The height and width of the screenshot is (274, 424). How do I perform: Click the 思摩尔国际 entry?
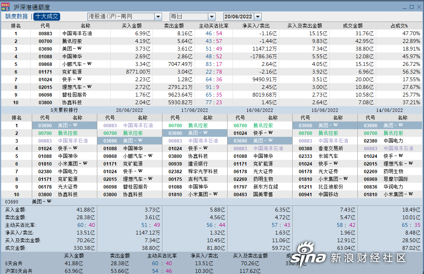tap(396, 179)
